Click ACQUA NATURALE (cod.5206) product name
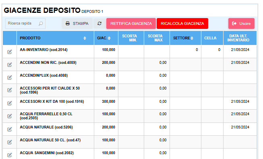 46,127
